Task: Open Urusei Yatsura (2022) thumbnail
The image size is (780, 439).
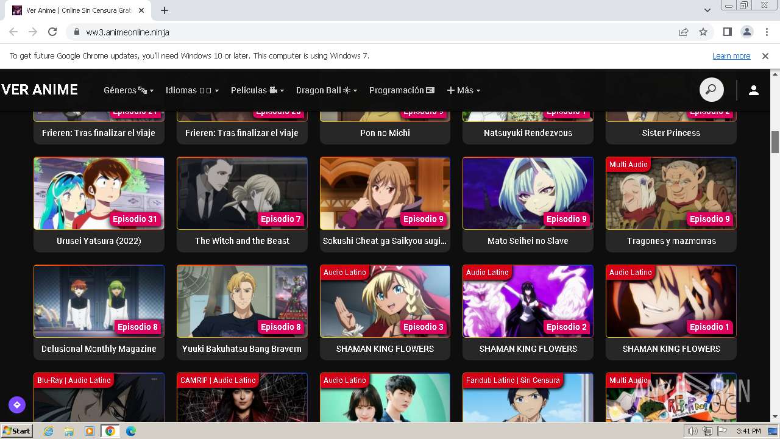Action: pos(99,193)
